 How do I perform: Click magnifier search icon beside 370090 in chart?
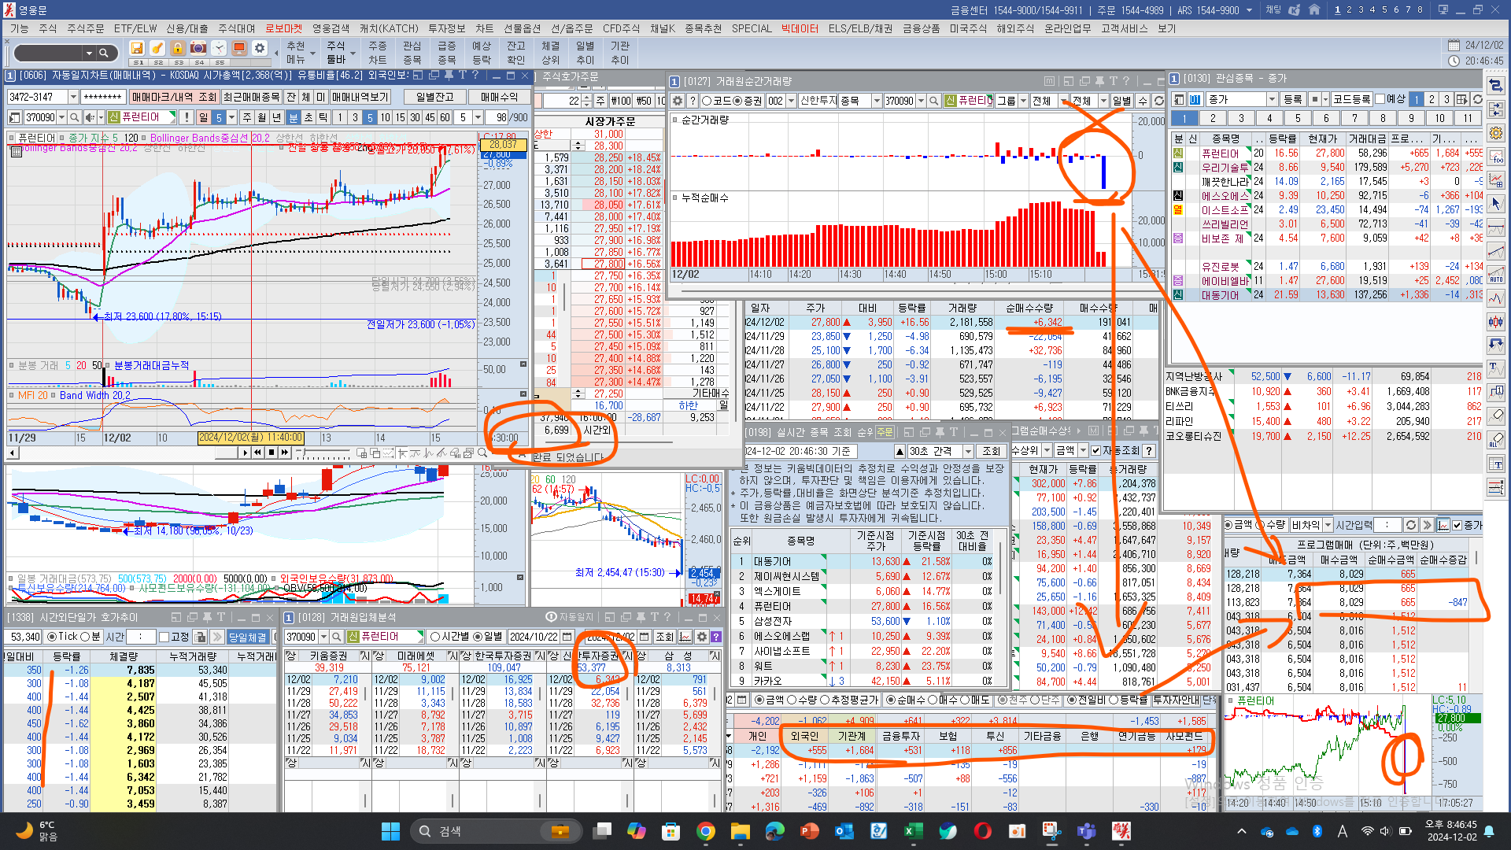click(75, 117)
